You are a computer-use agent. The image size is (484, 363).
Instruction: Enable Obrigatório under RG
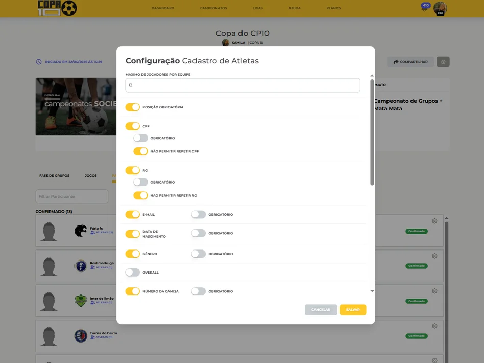(x=140, y=182)
